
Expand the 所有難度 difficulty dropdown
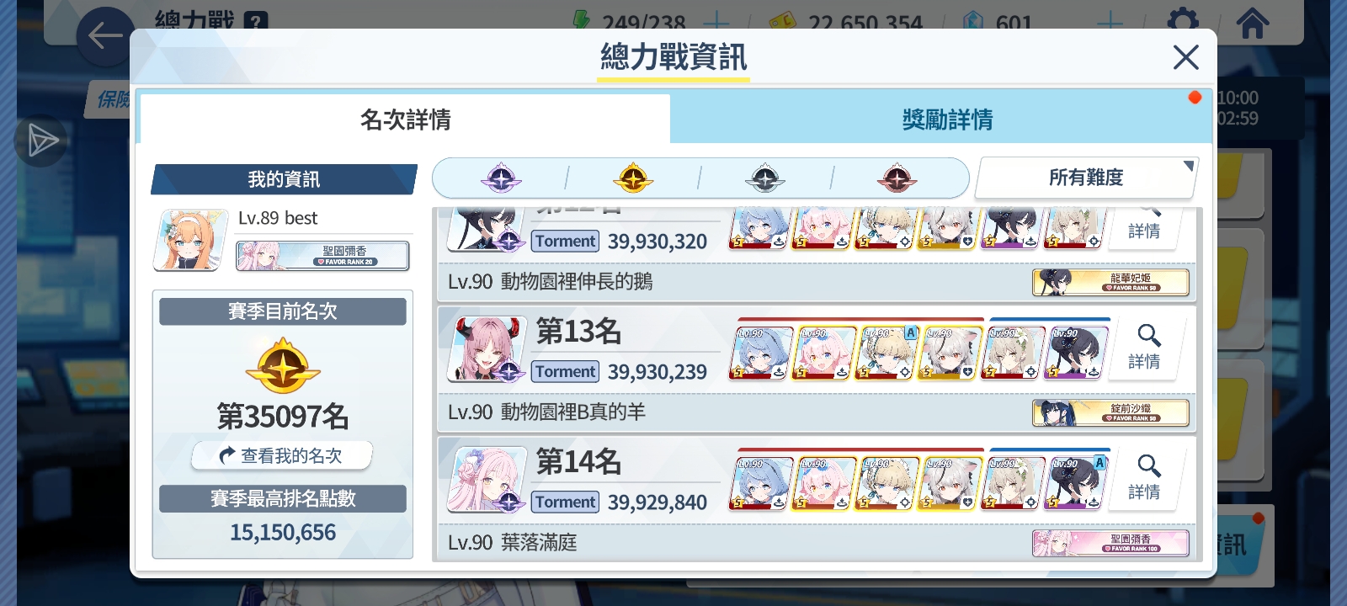(x=1087, y=178)
